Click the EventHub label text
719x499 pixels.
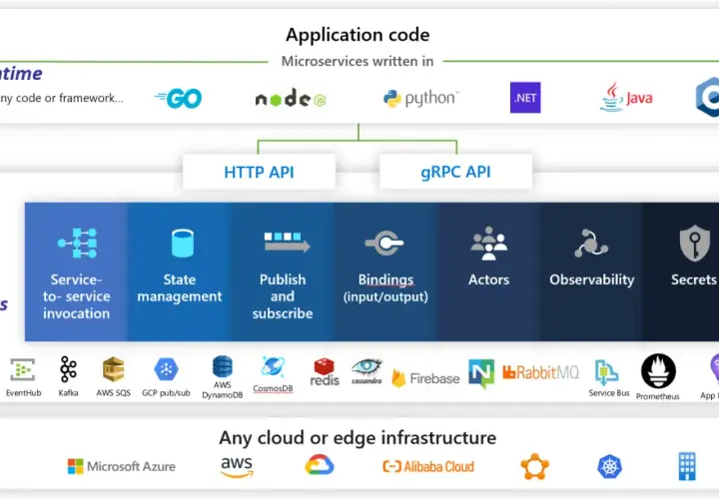(x=23, y=392)
